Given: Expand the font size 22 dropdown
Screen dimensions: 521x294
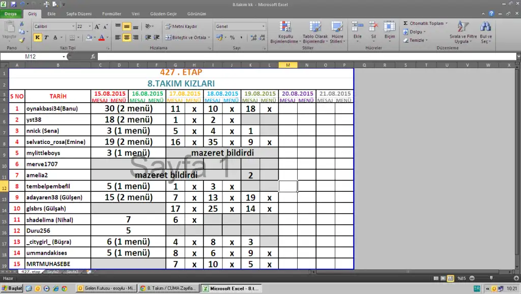Looking at the screenshot, I should coord(90,26).
